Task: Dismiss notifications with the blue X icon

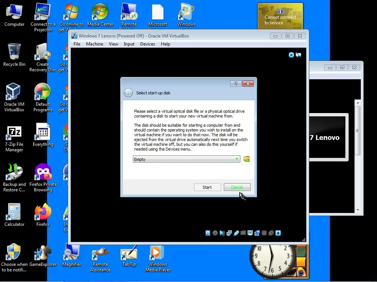Action: 291,55
